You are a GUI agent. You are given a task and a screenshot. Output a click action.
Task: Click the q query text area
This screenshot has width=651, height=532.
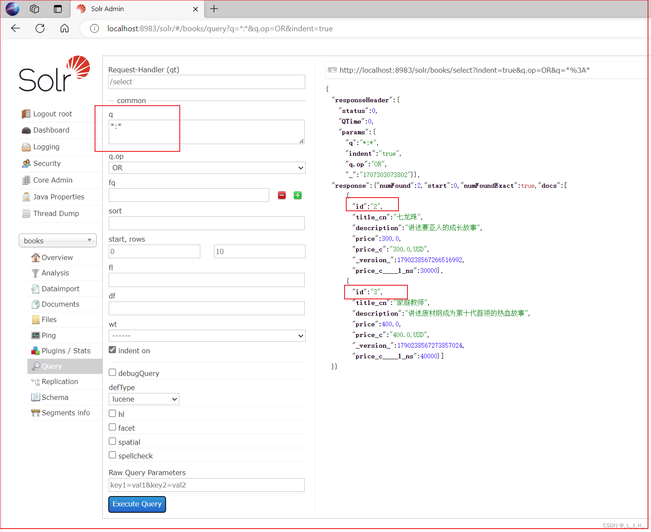(x=207, y=132)
